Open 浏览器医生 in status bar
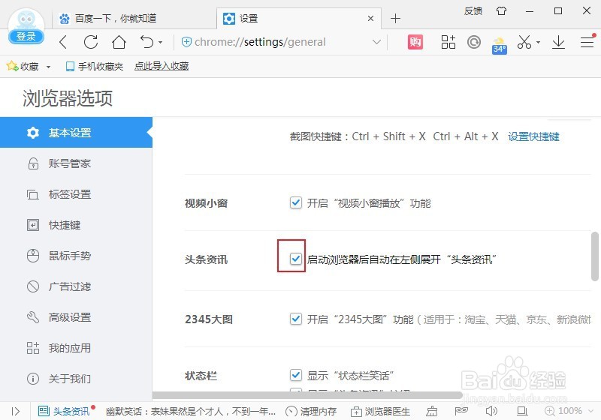 pos(380,412)
